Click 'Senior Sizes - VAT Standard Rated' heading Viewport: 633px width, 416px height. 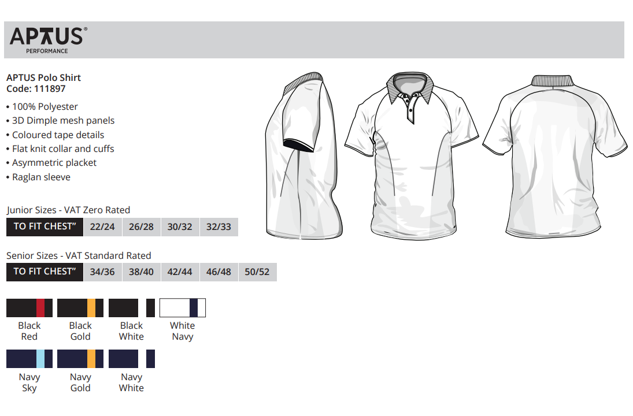[79, 256]
